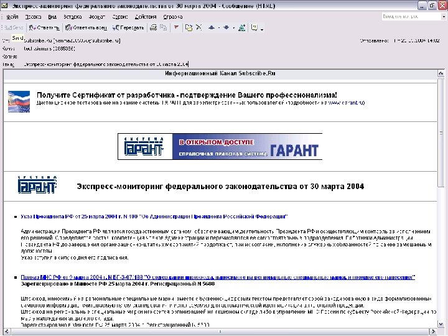Flag the message with the red flag icon
This screenshot has width=448, height=336.
[176, 28]
